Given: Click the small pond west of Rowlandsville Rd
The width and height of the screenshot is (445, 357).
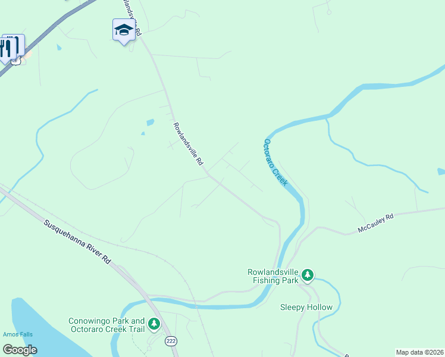Looking at the screenshot, I should (150, 123).
